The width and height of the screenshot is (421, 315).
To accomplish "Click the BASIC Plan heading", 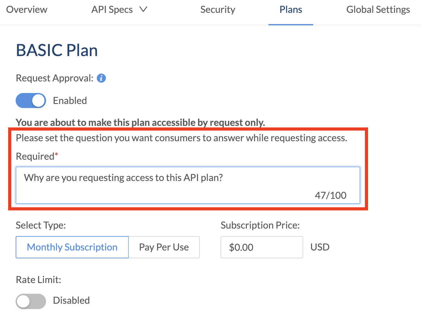I will click(x=57, y=50).
